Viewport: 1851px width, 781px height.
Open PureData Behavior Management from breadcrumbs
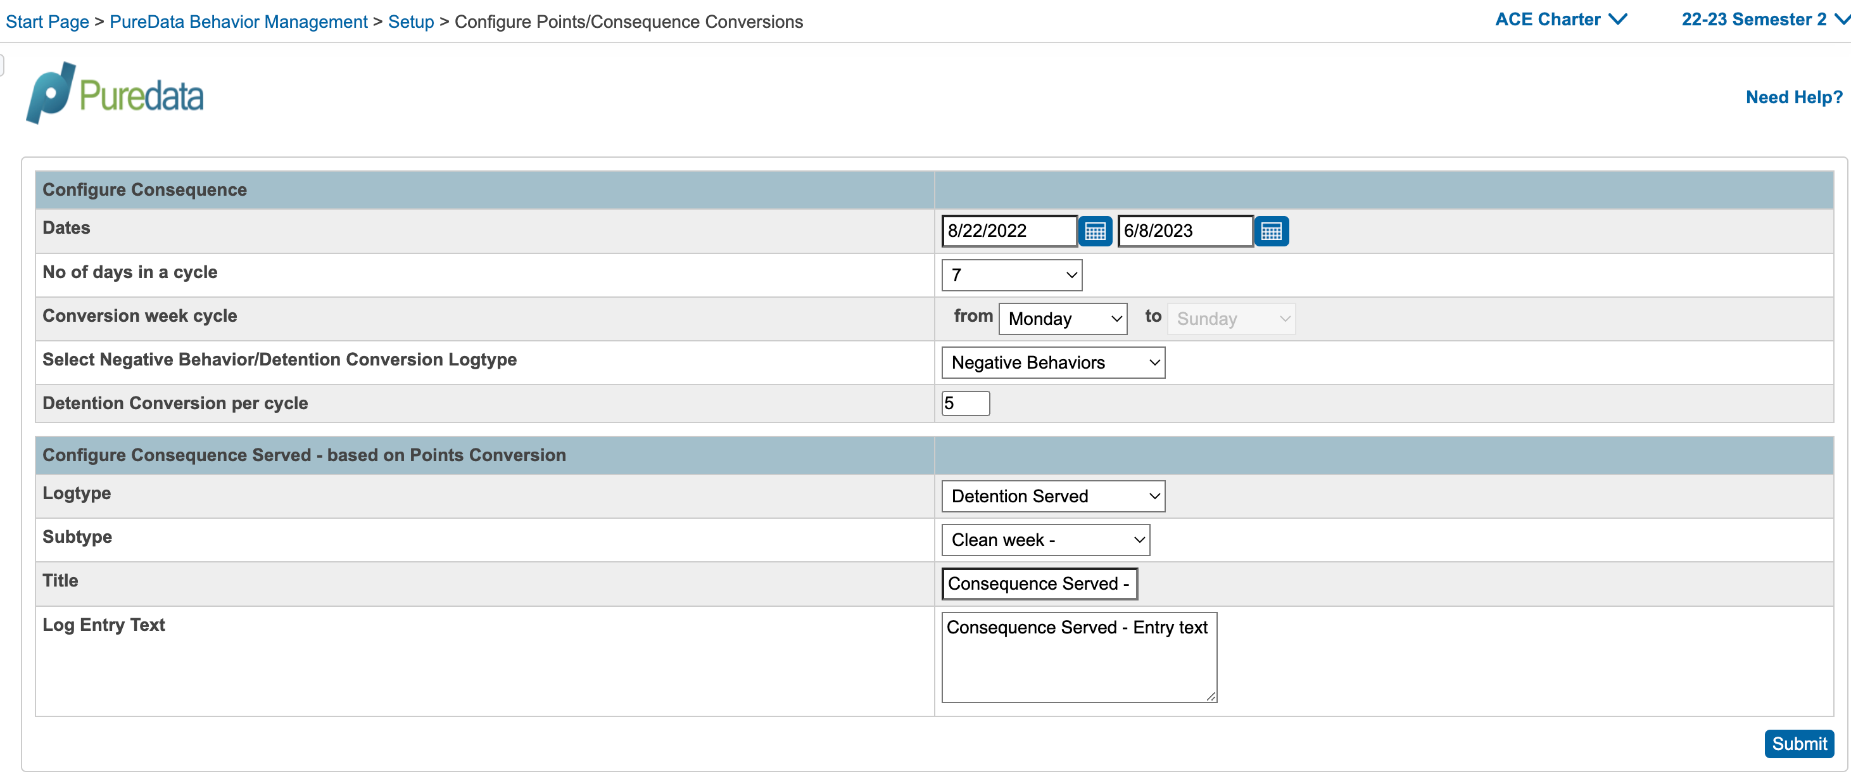pos(238,22)
